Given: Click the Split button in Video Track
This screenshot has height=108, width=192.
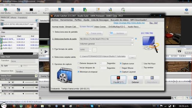Looking at the screenshot, I should coord(9,66).
